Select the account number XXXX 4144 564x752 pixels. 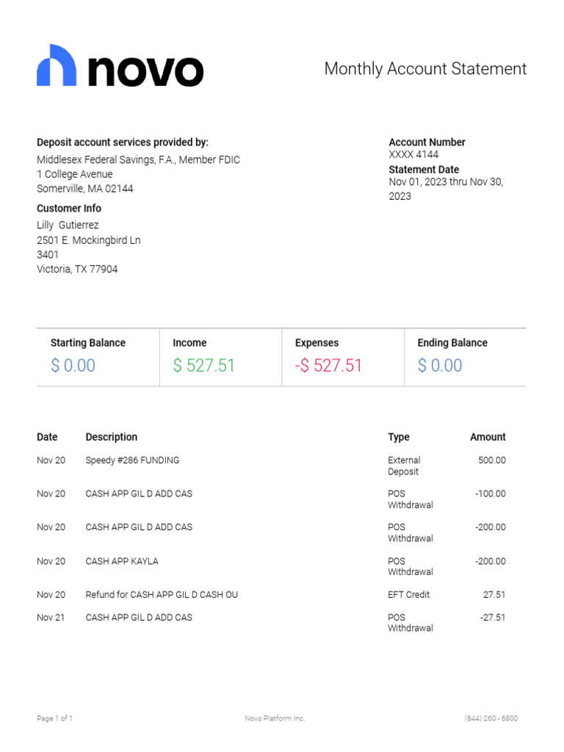[413, 154]
